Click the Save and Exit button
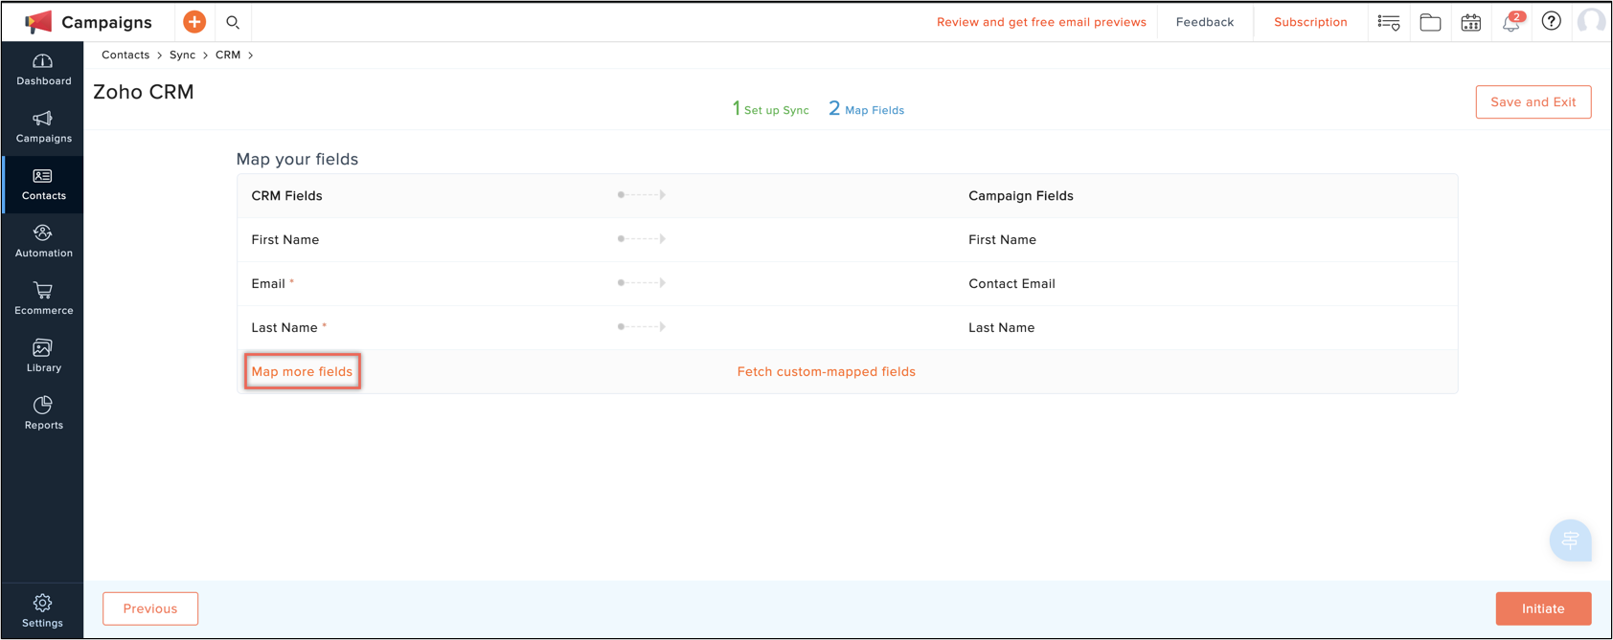1613x640 pixels. pyautogui.click(x=1533, y=102)
